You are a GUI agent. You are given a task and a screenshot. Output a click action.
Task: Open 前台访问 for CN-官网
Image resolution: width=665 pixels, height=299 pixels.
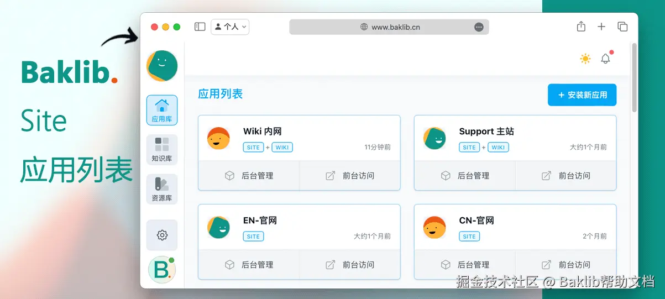566,265
